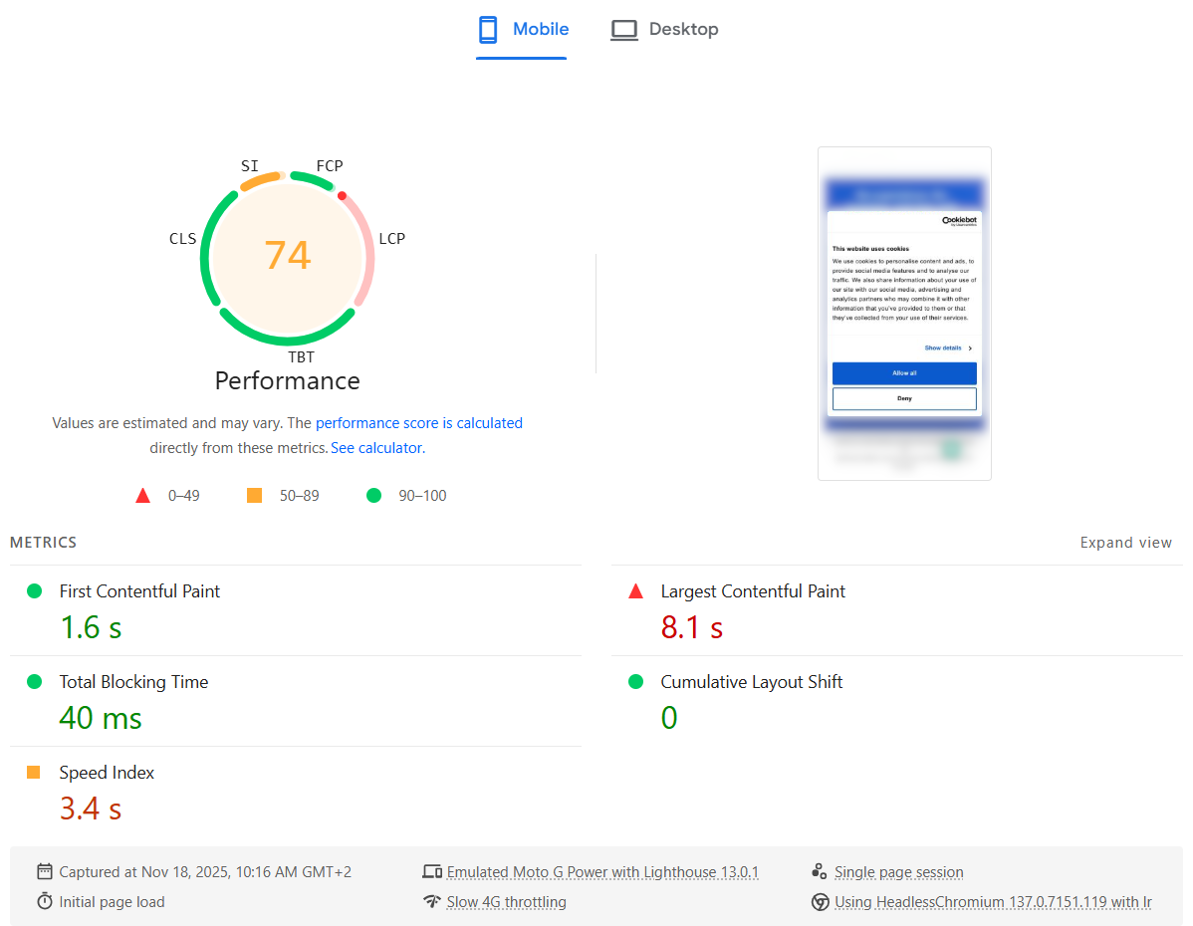Click the performance score gauge showing 74
Image resolution: width=1193 pixels, height=926 pixels.
click(287, 256)
